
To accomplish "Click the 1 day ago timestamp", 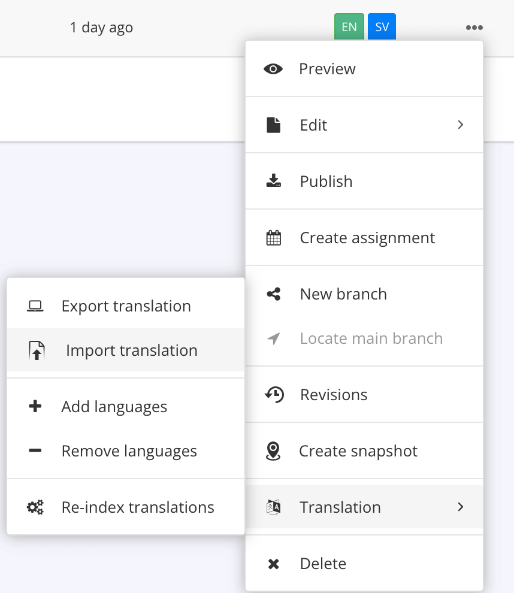I will (101, 27).
